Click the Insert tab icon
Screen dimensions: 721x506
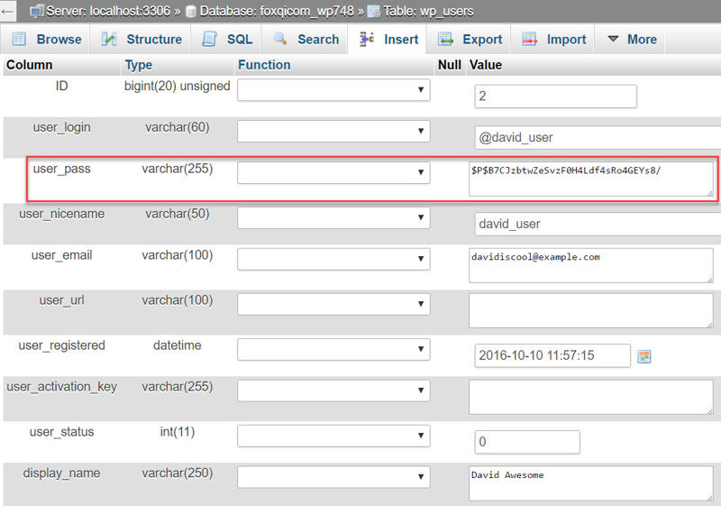tap(367, 39)
